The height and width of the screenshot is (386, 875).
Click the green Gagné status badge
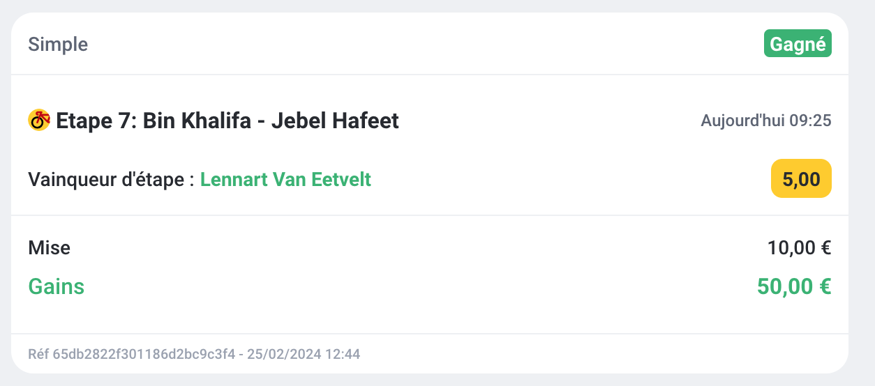[798, 45]
